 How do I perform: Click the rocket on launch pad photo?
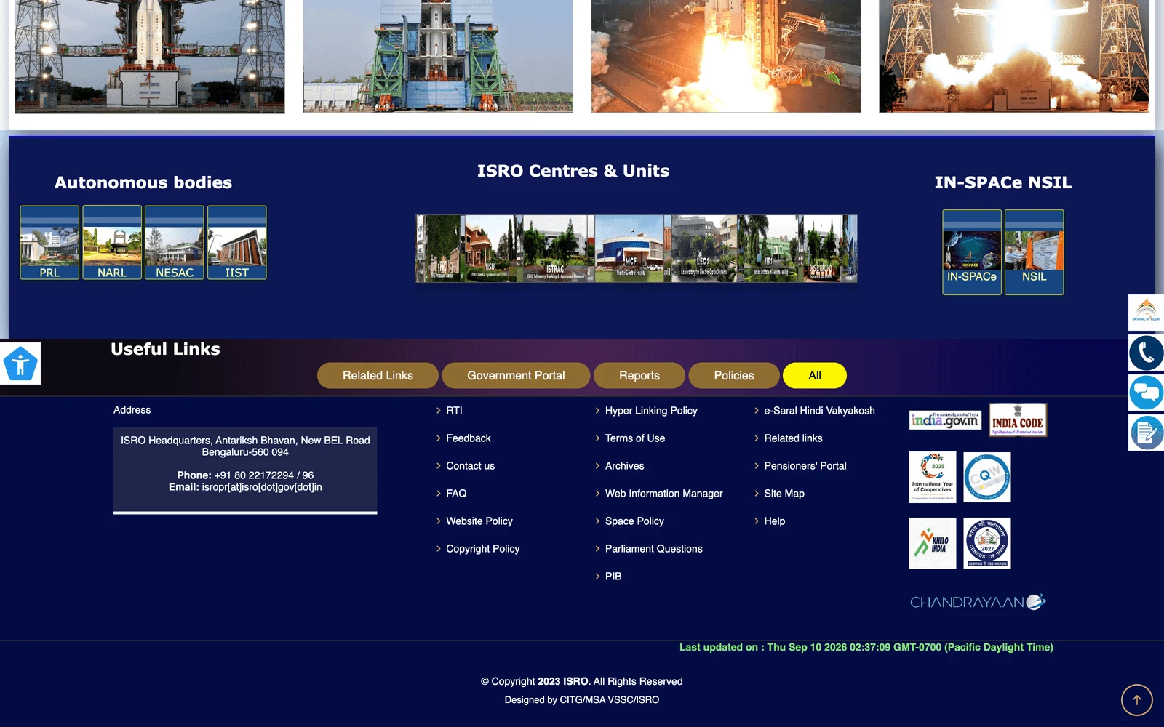pos(150,56)
